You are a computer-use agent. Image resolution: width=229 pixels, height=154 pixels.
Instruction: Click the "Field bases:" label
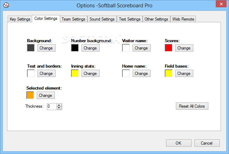[177, 66]
